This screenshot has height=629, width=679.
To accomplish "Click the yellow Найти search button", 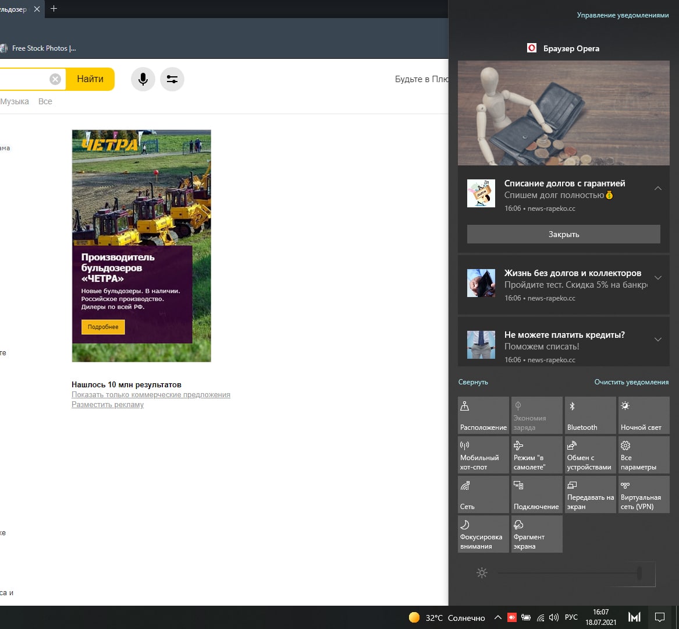I will click(x=90, y=79).
